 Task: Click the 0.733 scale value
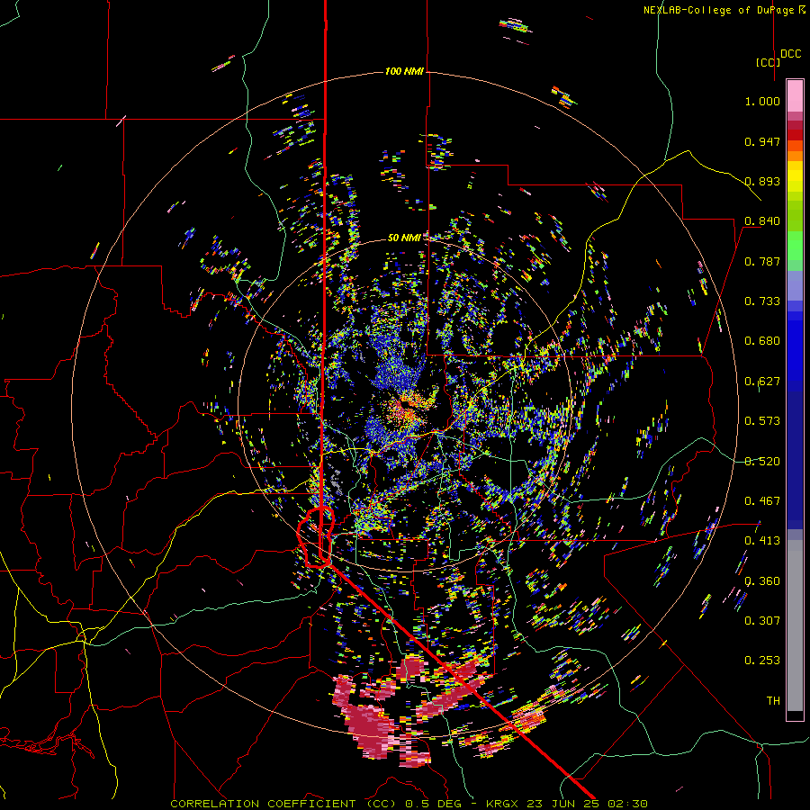click(x=762, y=301)
